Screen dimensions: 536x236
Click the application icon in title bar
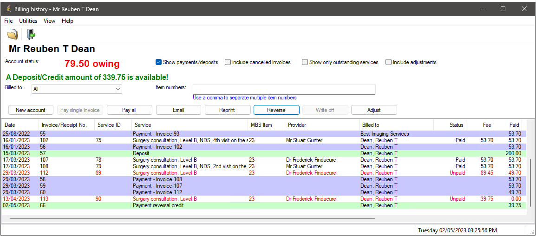[x=8, y=9]
